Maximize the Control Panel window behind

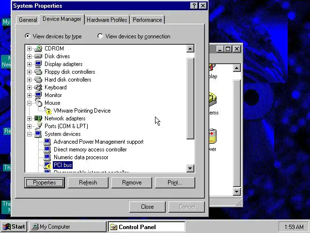coord(228,49)
